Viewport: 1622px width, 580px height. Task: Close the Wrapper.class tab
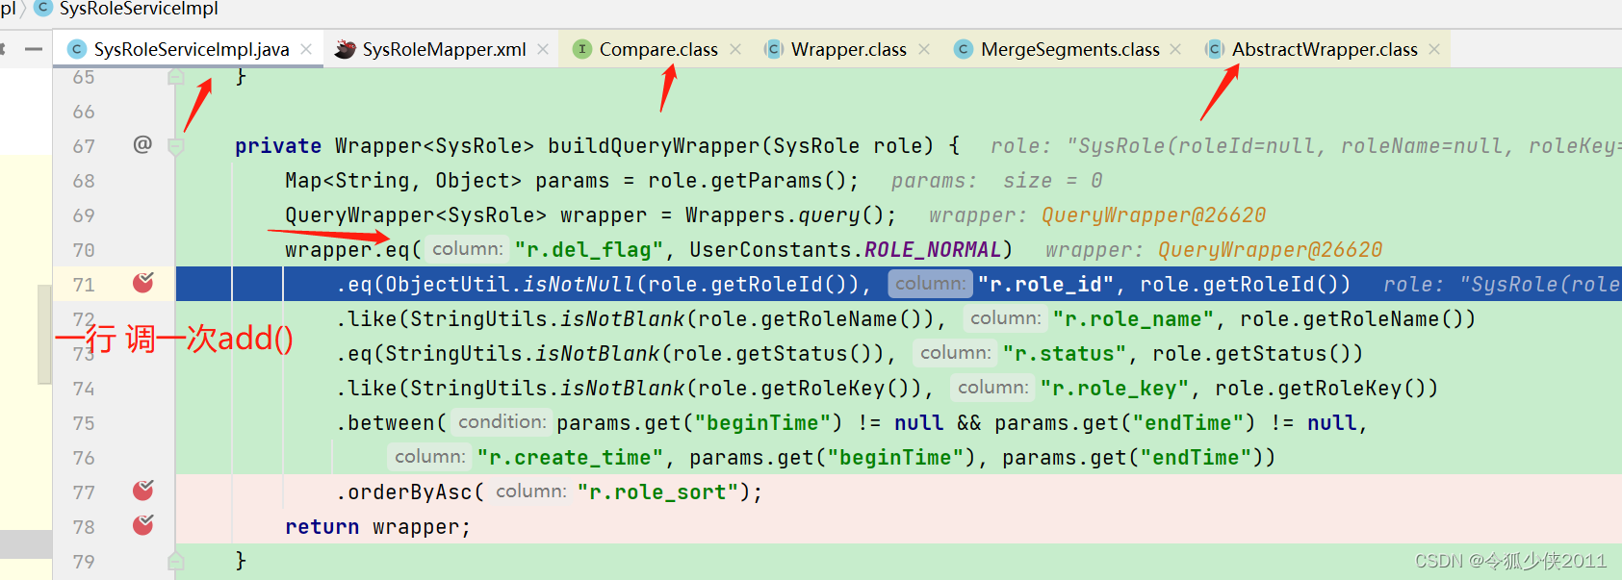(x=924, y=49)
